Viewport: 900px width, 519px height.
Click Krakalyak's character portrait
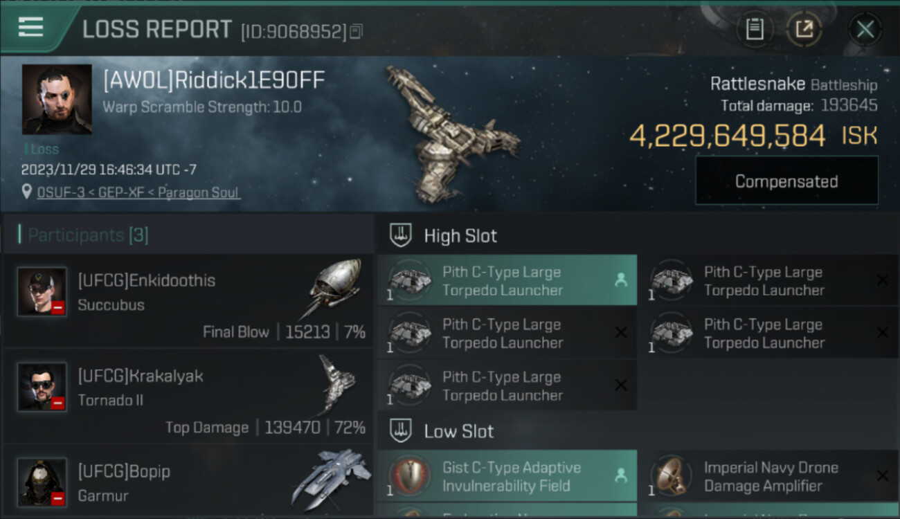point(42,387)
